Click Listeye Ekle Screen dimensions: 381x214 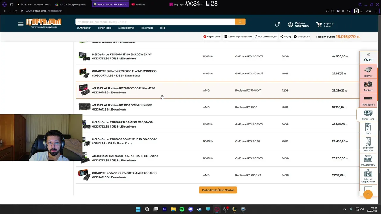tap(302, 37)
